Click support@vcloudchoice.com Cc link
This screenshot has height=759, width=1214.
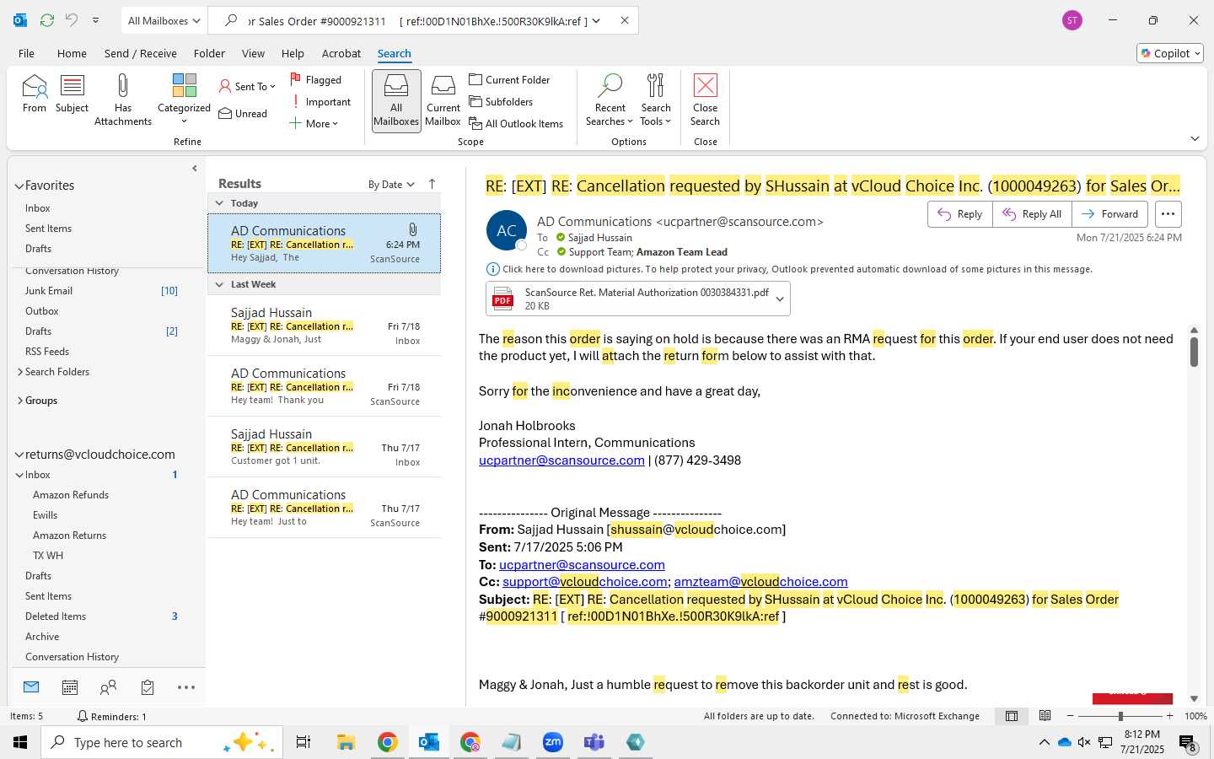click(585, 582)
